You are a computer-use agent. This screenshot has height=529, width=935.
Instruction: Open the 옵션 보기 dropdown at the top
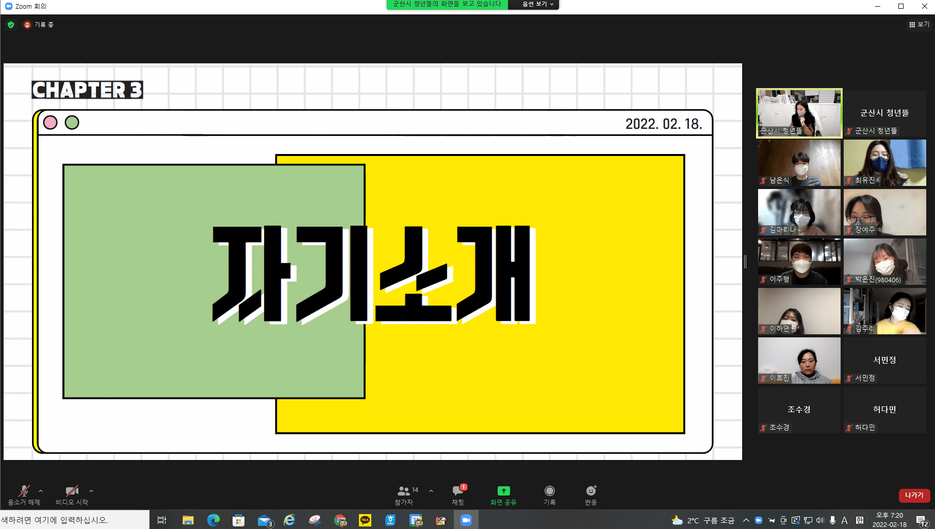pos(534,4)
